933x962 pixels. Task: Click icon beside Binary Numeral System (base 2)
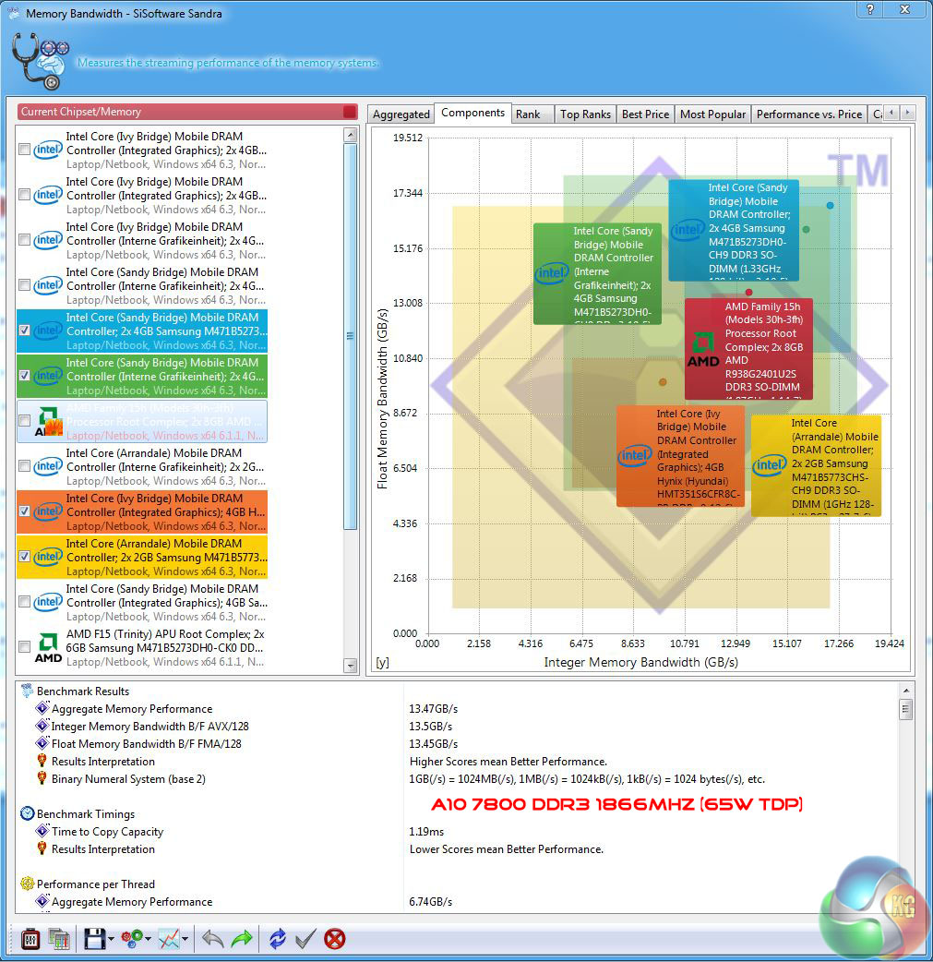[x=42, y=778]
